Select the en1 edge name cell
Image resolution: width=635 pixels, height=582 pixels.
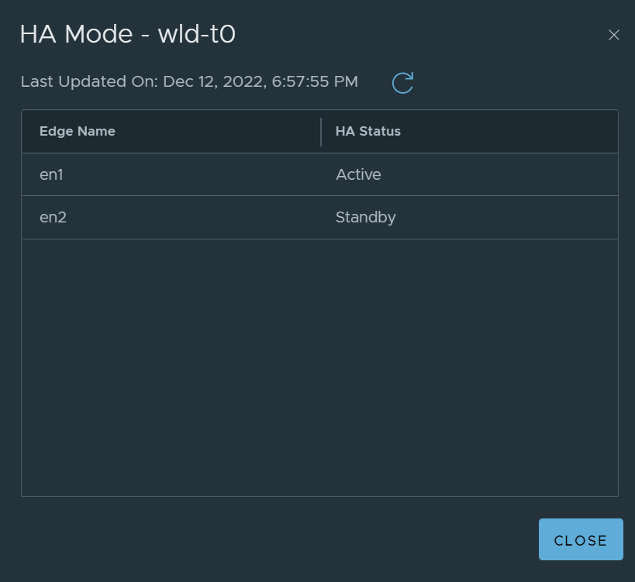[51, 175]
